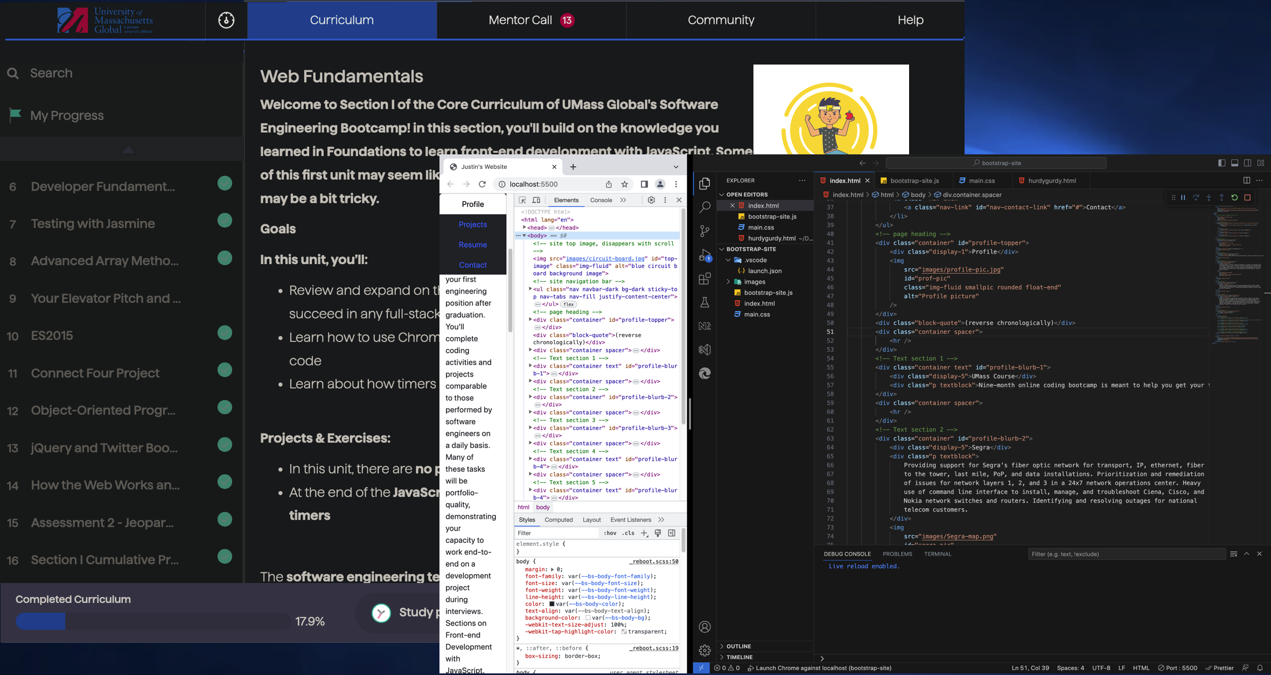Expand the head element in DevTools
Viewport: 1271px width, 675px height.
tap(525, 228)
